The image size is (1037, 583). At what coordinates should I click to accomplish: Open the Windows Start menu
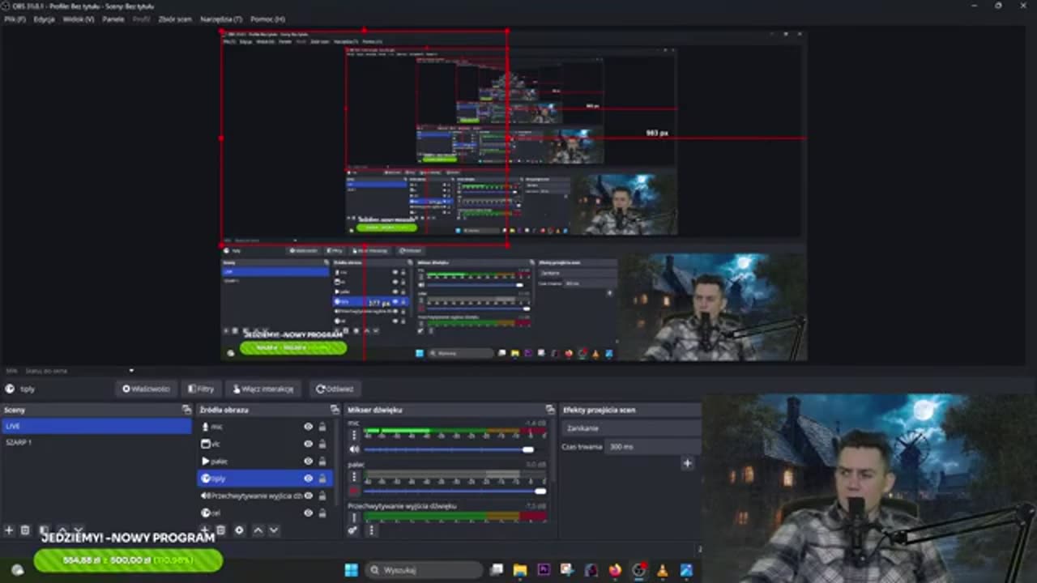(x=351, y=570)
